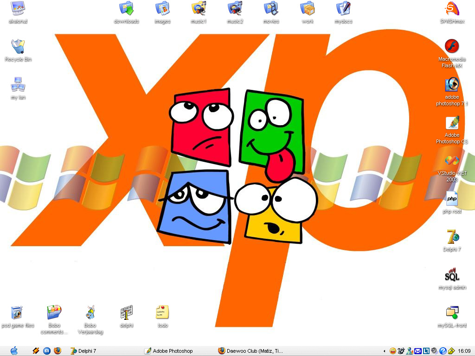Select the mydocs folder icon
This screenshot has height=356, width=475.
click(343, 8)
